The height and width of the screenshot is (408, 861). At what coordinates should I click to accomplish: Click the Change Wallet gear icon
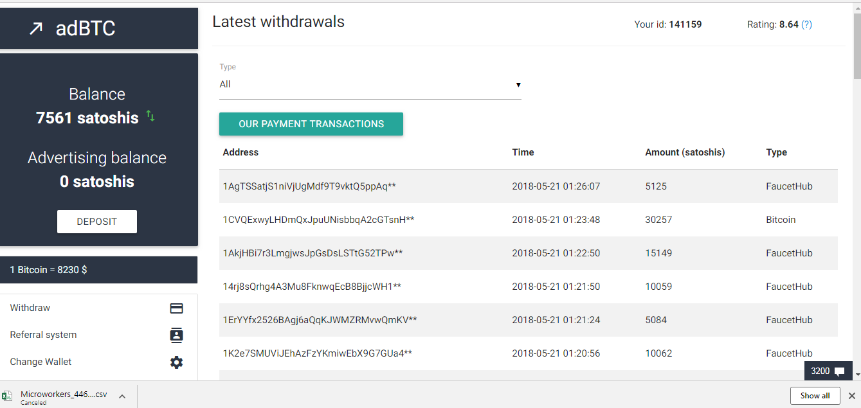click(x=176, y=362)
